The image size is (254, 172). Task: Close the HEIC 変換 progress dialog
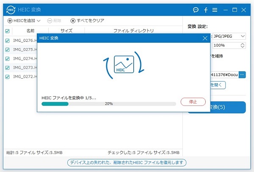tap(205, 38)
